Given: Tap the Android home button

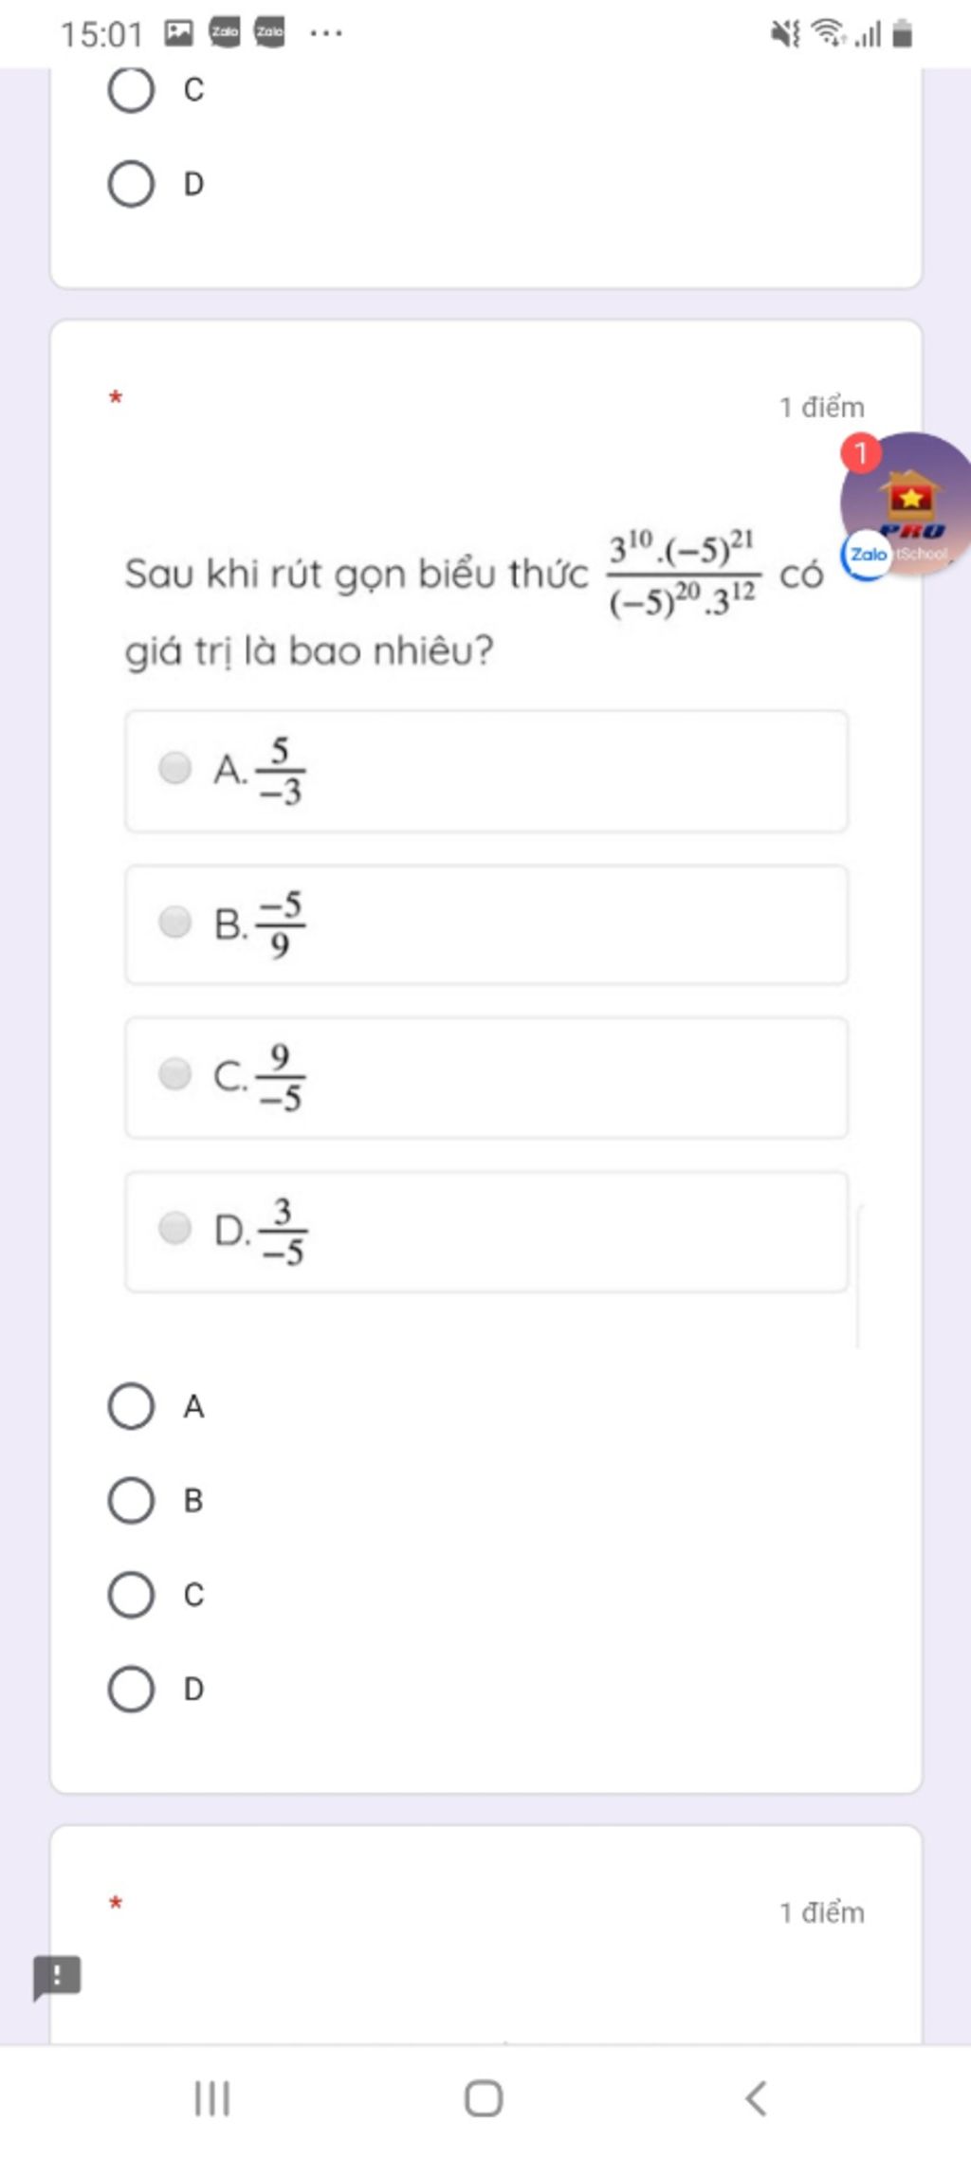Looking at the screenshot, I should (484, 2098).
